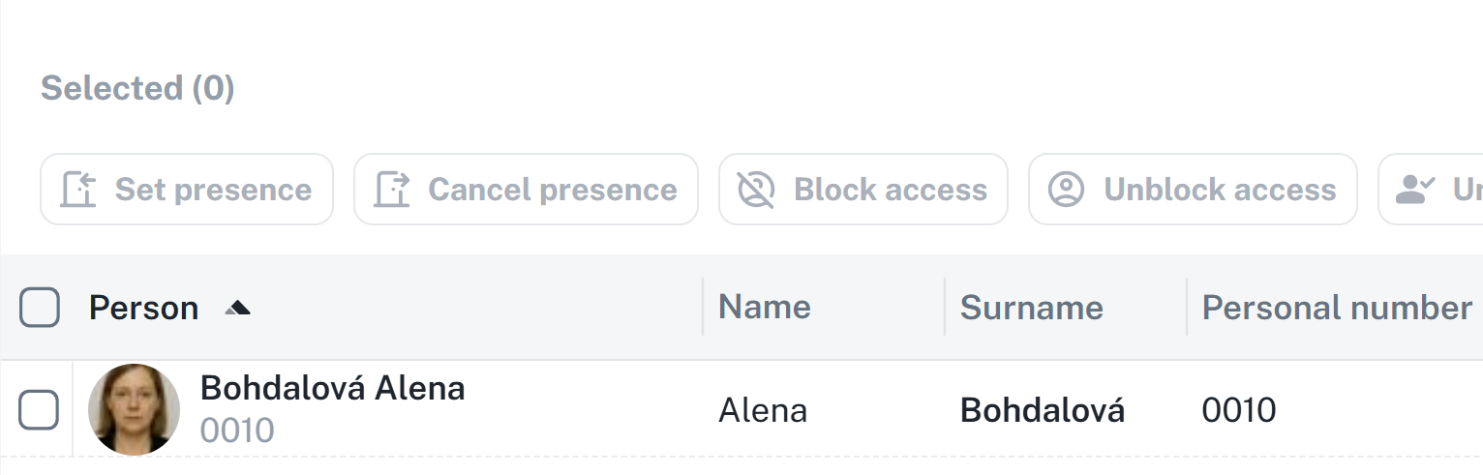
Task: Click the Personal number column header
Action: click(1336, 308)
